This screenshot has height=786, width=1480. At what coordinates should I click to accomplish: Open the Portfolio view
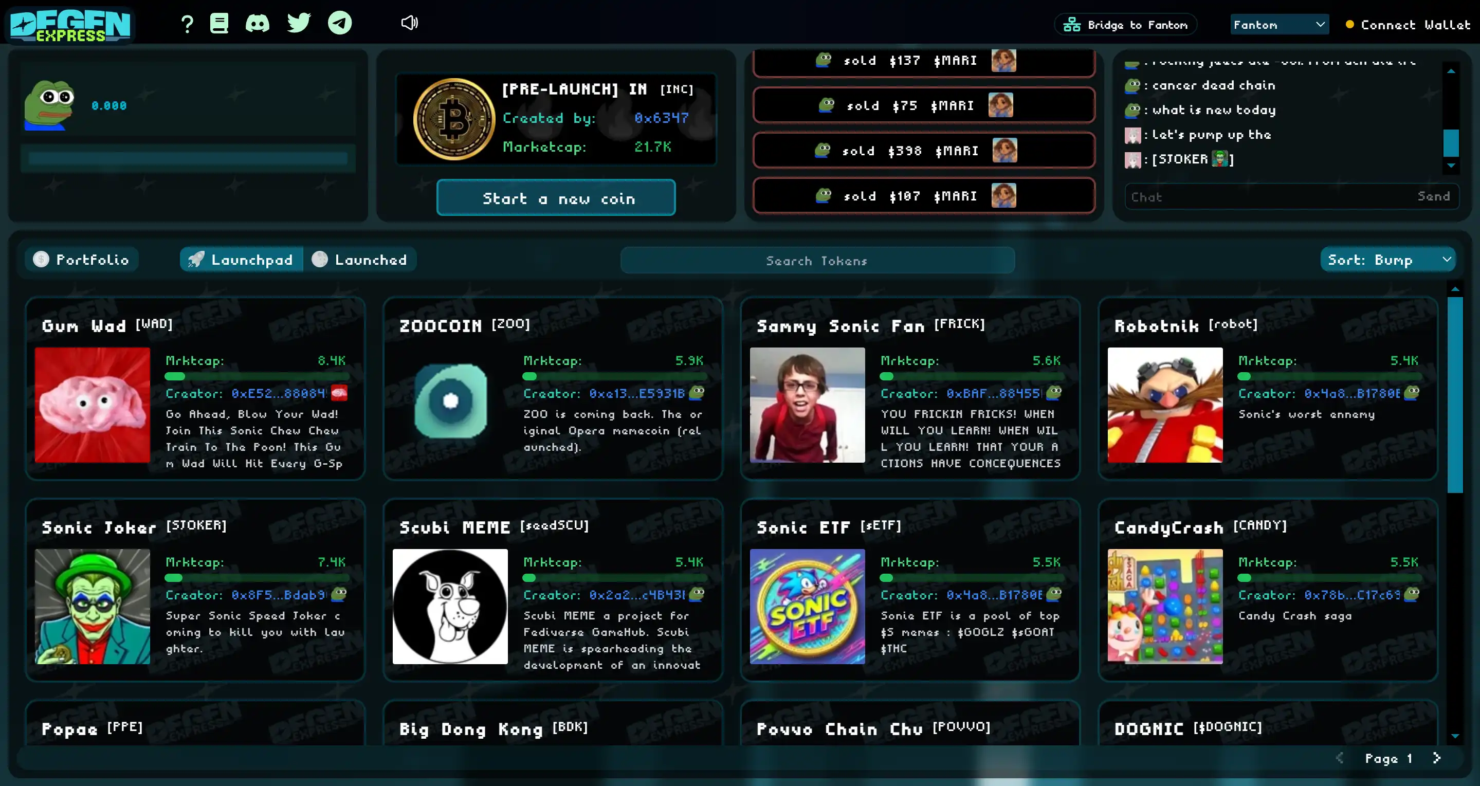click(x=82, y=260)
